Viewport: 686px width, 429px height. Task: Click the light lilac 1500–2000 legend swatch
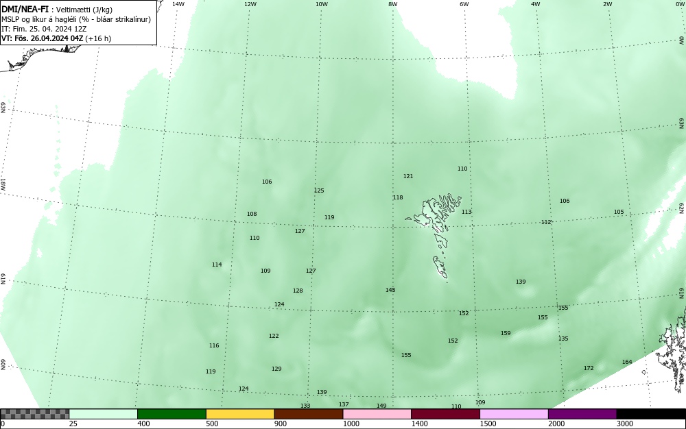pos(514,414)
